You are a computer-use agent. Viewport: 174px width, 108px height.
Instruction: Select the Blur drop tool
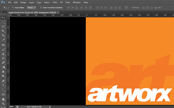point(3,72)
